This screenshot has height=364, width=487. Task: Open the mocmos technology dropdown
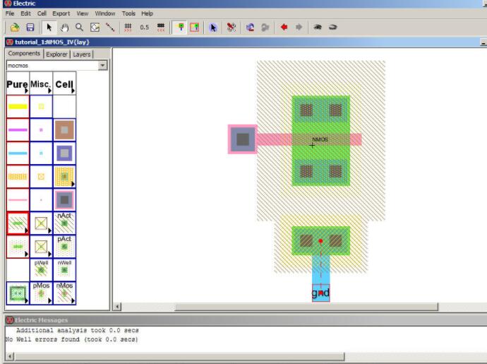point(103,66)
